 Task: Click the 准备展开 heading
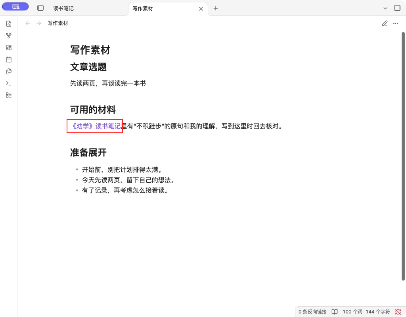point(88,153)
